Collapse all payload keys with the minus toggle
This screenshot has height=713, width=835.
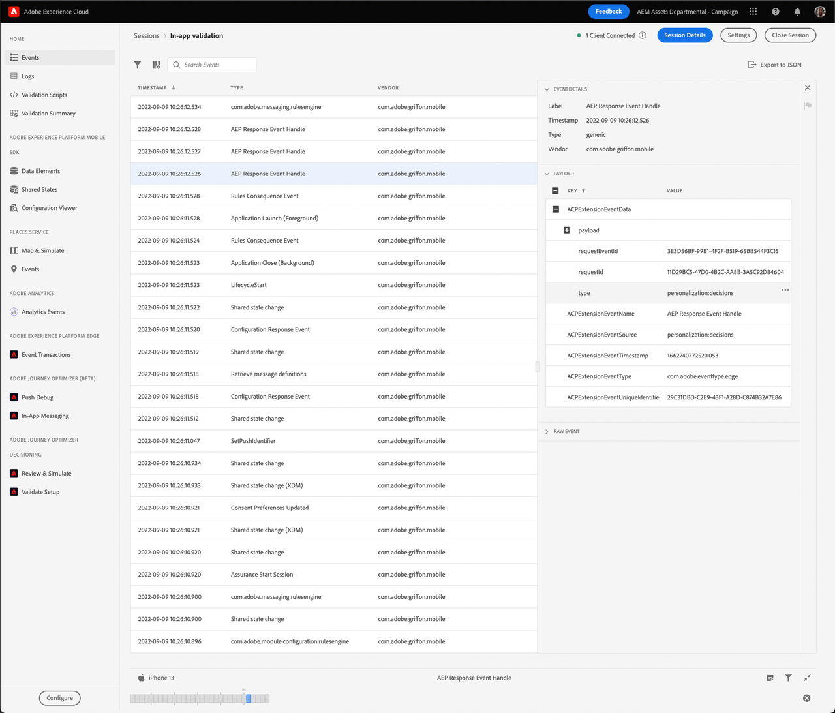coord(555,191)
